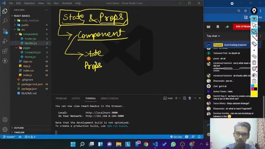Open the Manage gear icon
The image size is (265, 149).
(5, 130)
